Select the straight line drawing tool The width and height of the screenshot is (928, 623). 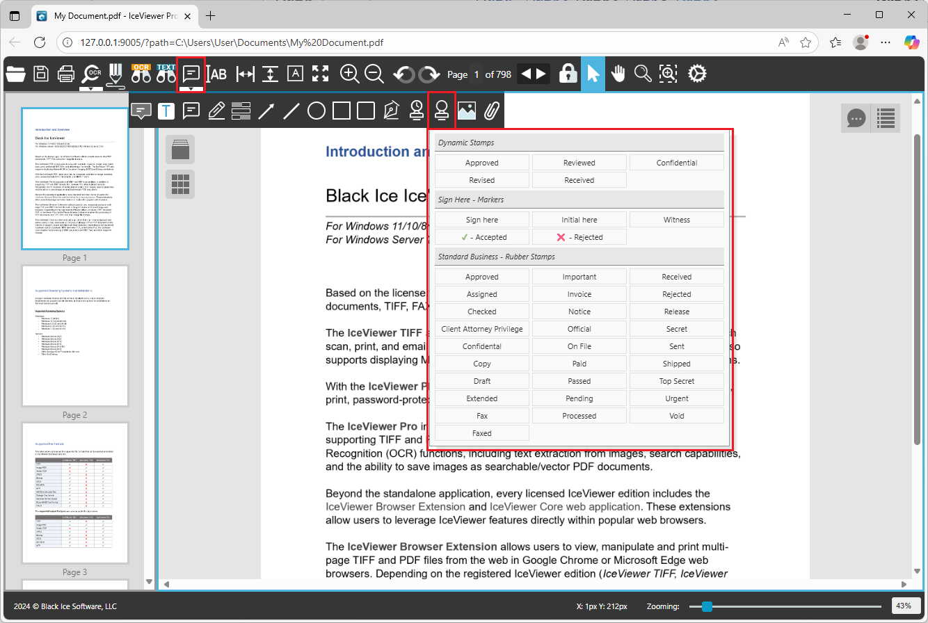[x=291, y=111]
